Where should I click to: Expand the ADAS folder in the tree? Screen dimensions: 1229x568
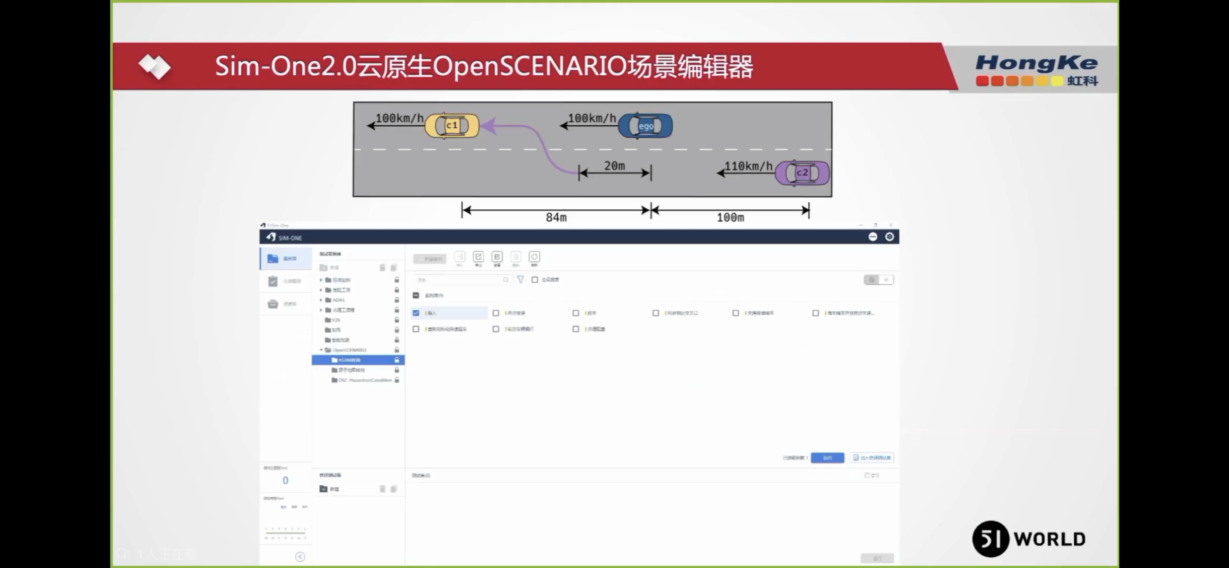[x=321, y=300]
